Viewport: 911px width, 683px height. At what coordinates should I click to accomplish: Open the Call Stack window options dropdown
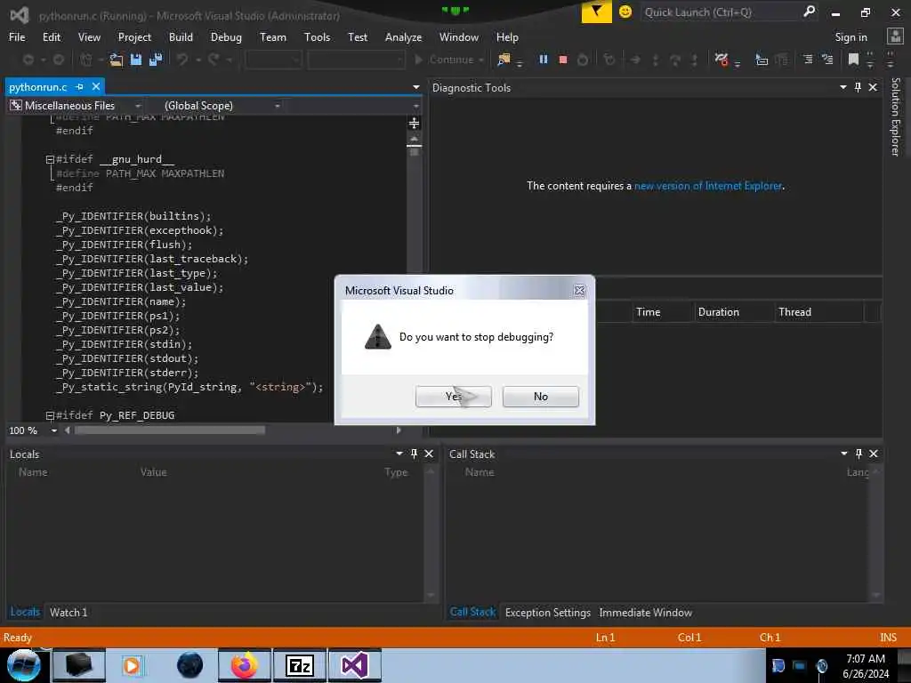(844, 454)
